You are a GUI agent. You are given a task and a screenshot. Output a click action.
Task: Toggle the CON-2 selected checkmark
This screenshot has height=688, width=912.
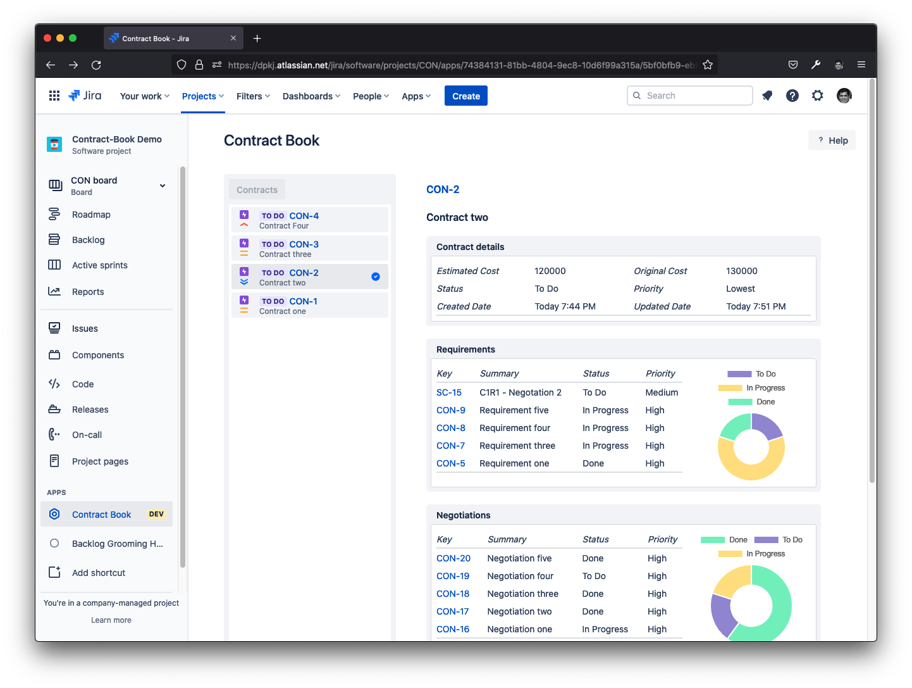point(376,277)
